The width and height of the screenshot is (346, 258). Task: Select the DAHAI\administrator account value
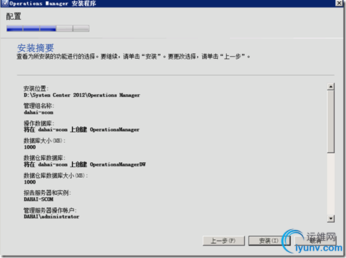pos(51,217)
